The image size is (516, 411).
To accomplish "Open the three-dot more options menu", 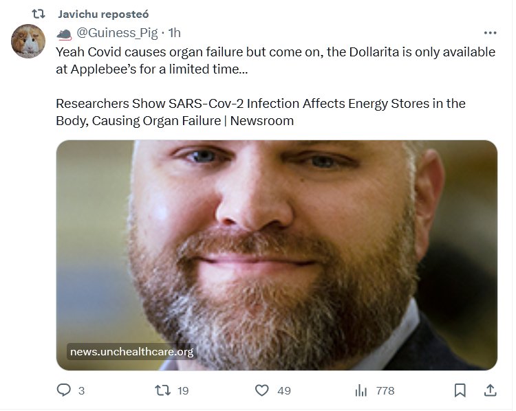I will pyautogui.click(x=490, y=32).
